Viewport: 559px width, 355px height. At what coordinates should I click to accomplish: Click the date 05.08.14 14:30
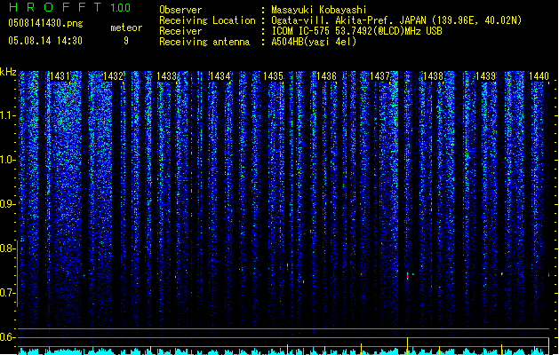pyautogui.click(x=45, y=41)
